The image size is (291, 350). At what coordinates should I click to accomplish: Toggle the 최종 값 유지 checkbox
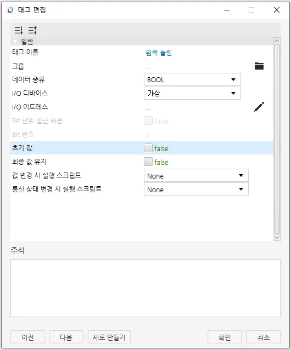click(148, 162)
